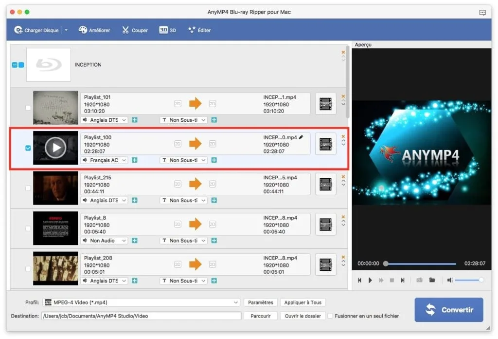Check the Playlist_101 checkbox
The image size is (498, 339).
pyautogui.click(x=28, y=108)
